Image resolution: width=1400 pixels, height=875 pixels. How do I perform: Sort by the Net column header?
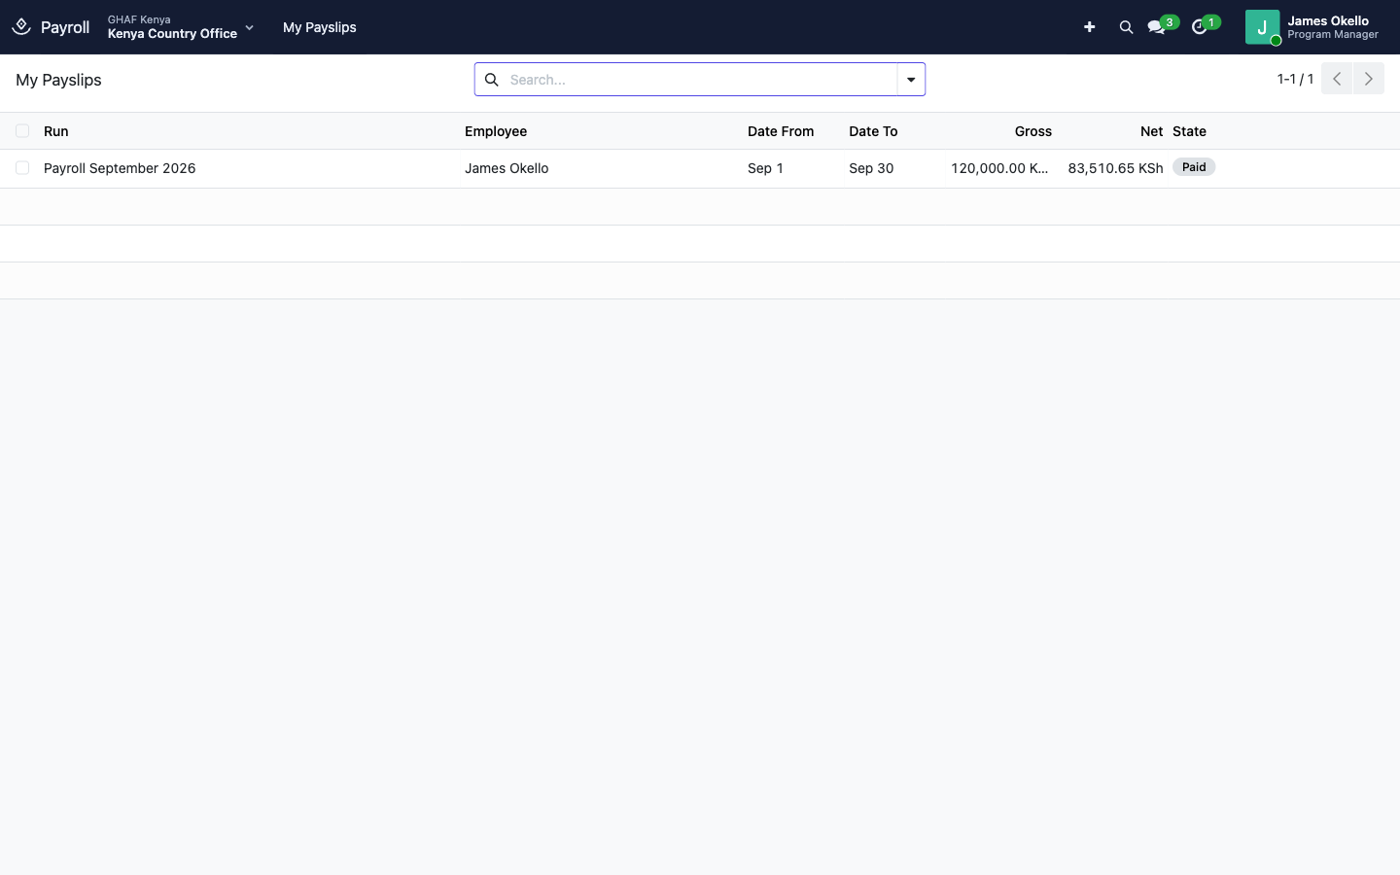tap(1152, 131)
